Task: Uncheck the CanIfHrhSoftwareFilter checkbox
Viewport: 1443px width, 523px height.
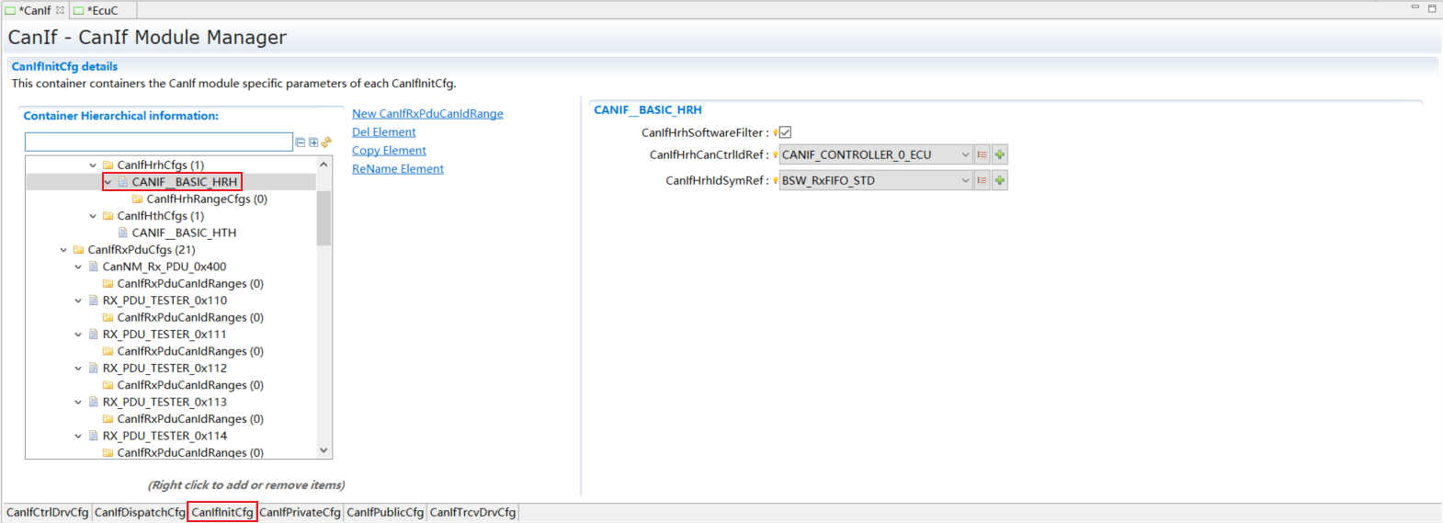Action: [x=786, y=132]
